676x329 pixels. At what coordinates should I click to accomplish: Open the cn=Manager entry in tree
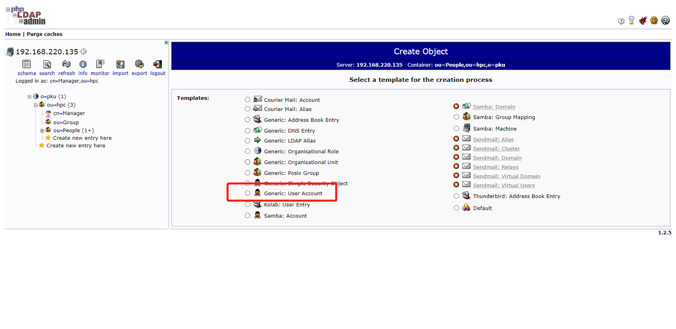tap(69, 114)
